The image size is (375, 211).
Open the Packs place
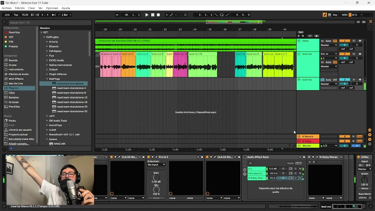(x=12, y=121)
